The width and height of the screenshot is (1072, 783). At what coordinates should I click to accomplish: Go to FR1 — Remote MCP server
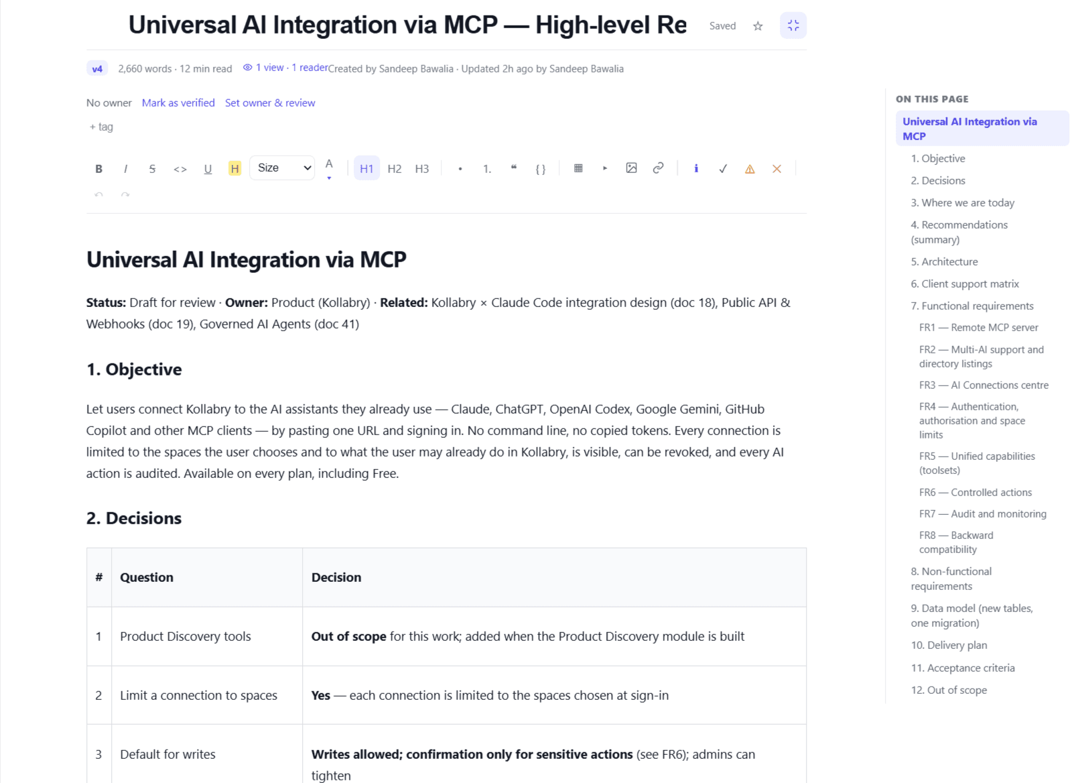pyautogui.click(x=979, y=327)
